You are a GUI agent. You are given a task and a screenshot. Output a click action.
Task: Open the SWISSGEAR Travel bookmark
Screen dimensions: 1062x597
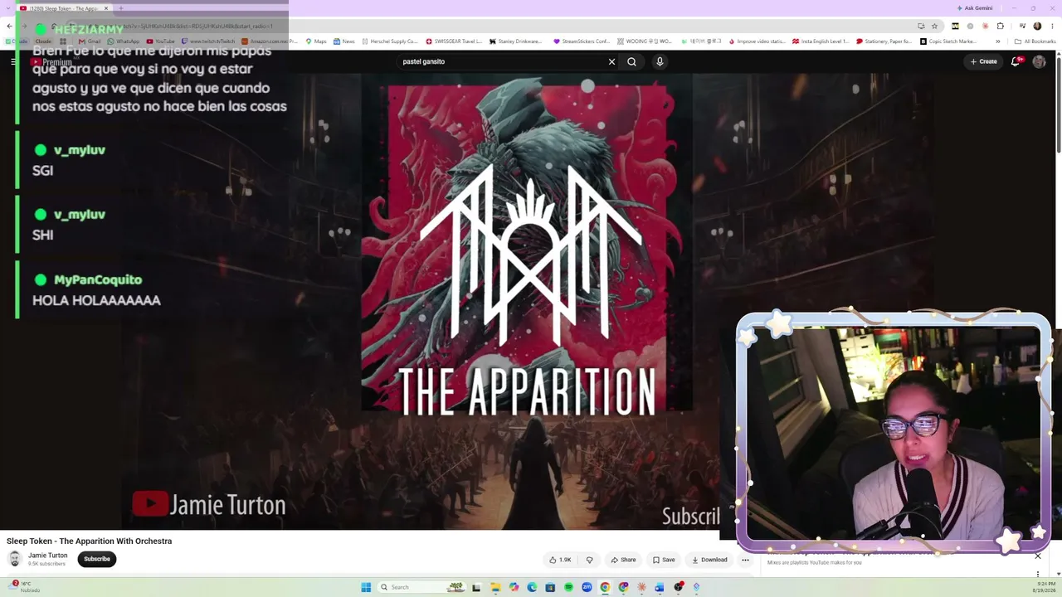(x=454, y=41)
